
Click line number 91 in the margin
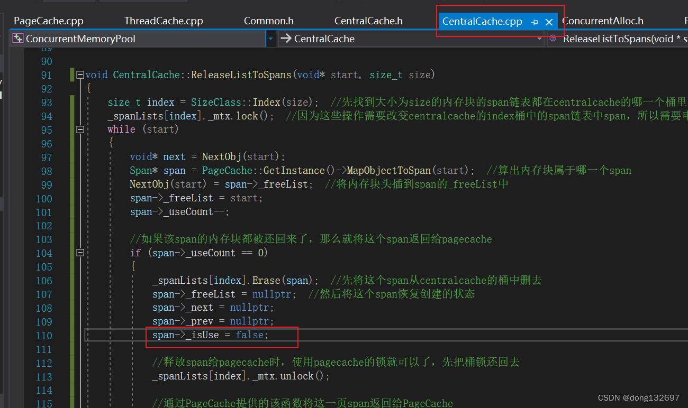pyautogui.click(x=47, y=75)
